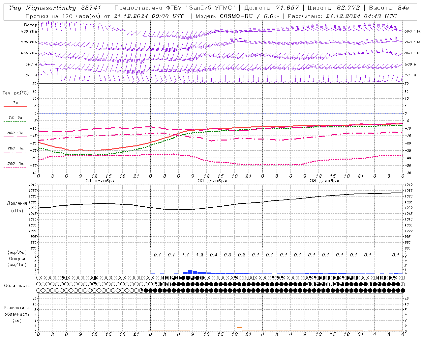Click the 'Осадки' precipitation label
The height and width of the screenshot is (337, 422).
17,259
